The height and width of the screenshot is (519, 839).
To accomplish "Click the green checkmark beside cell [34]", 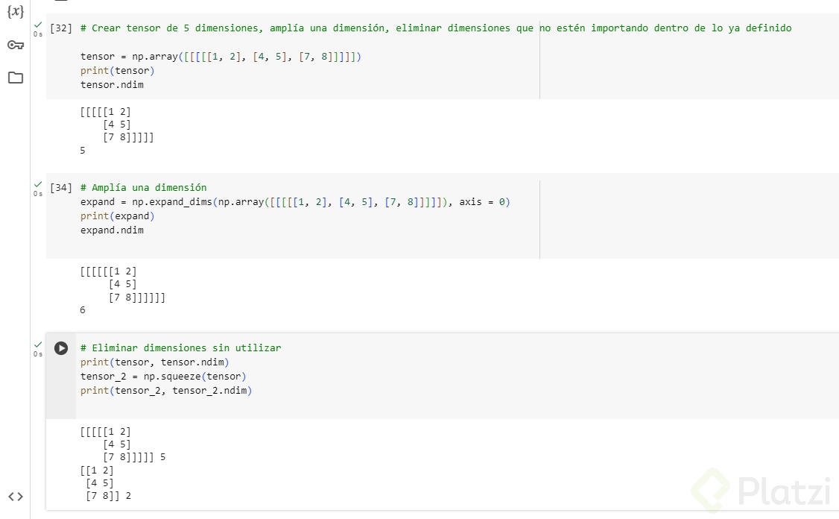I will point(37,185).
